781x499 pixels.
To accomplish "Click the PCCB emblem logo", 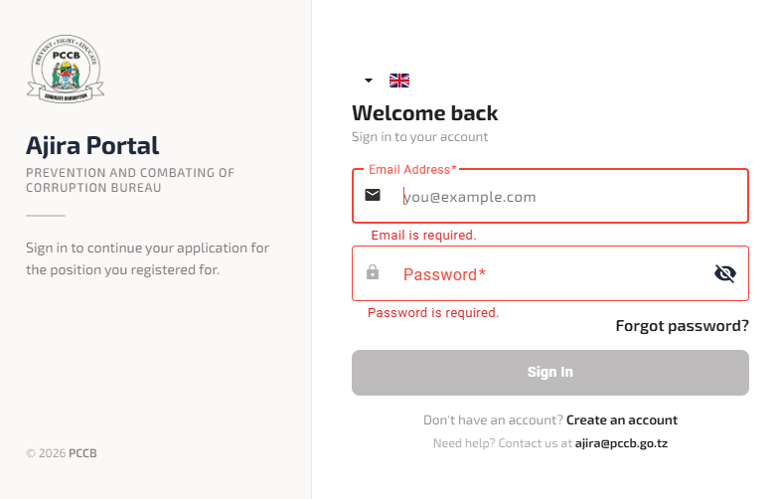I will tap(66, 67).
